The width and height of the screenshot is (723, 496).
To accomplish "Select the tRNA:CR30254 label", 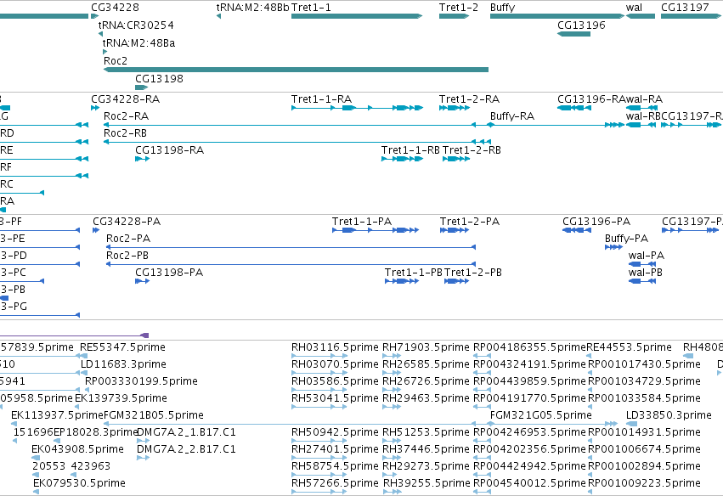I will click(x=136, y=25).
